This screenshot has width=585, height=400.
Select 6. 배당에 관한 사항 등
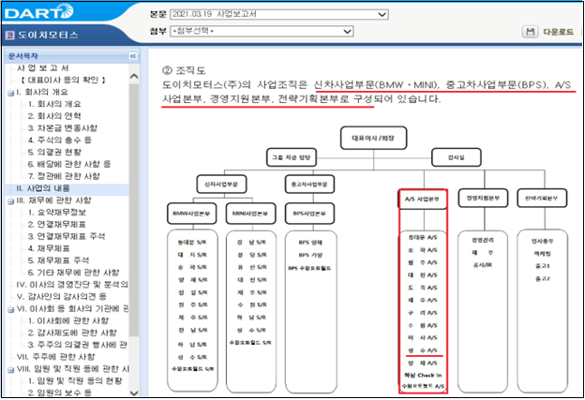pos(69,164)
